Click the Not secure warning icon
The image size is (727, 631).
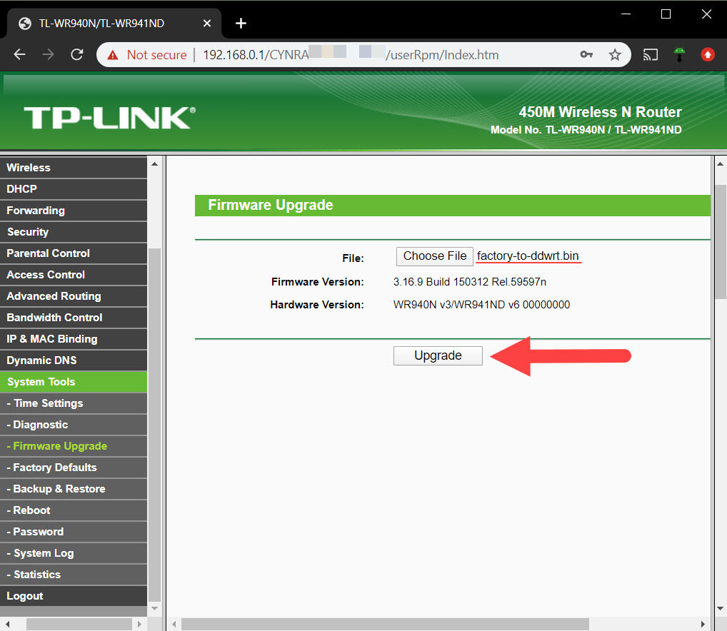[x=112, y=55]
